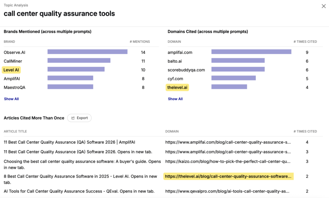Click the '# MENTIONS' column header

tap(140, 41)
